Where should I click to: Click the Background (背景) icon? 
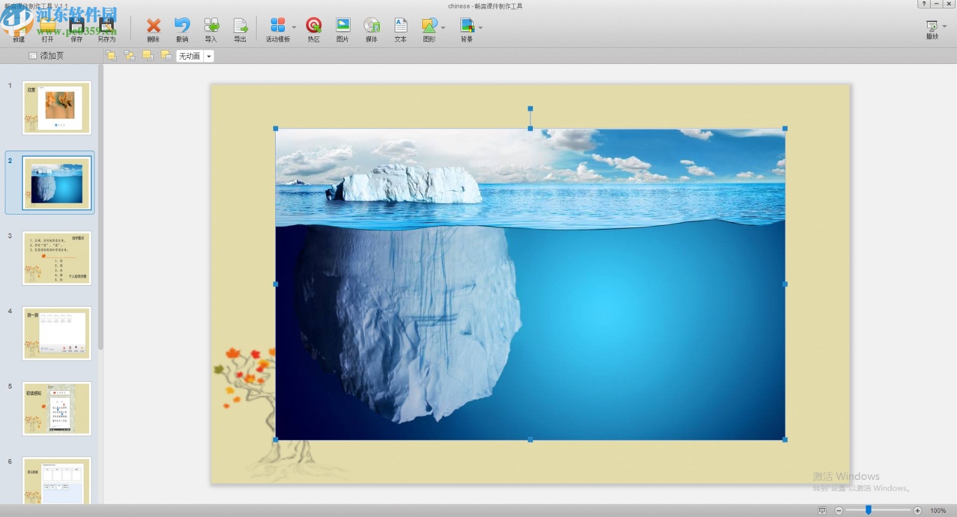(x=467, y=29)
